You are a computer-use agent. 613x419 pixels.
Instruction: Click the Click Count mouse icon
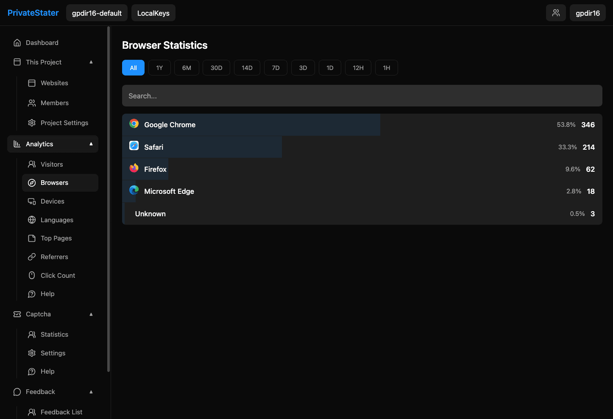[x=32, y=276]
